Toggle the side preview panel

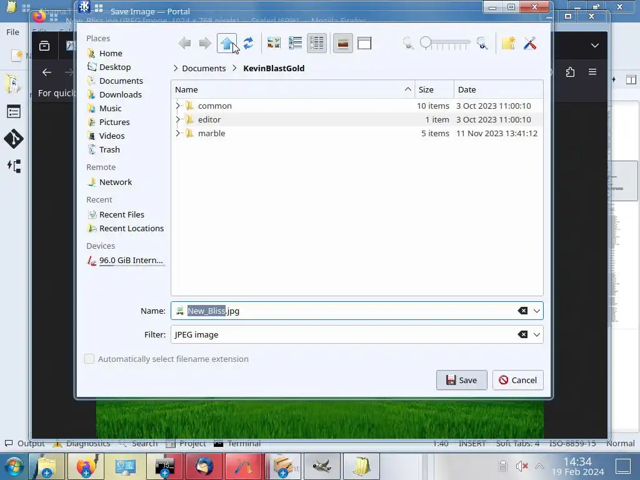click(x=364, y=43)
